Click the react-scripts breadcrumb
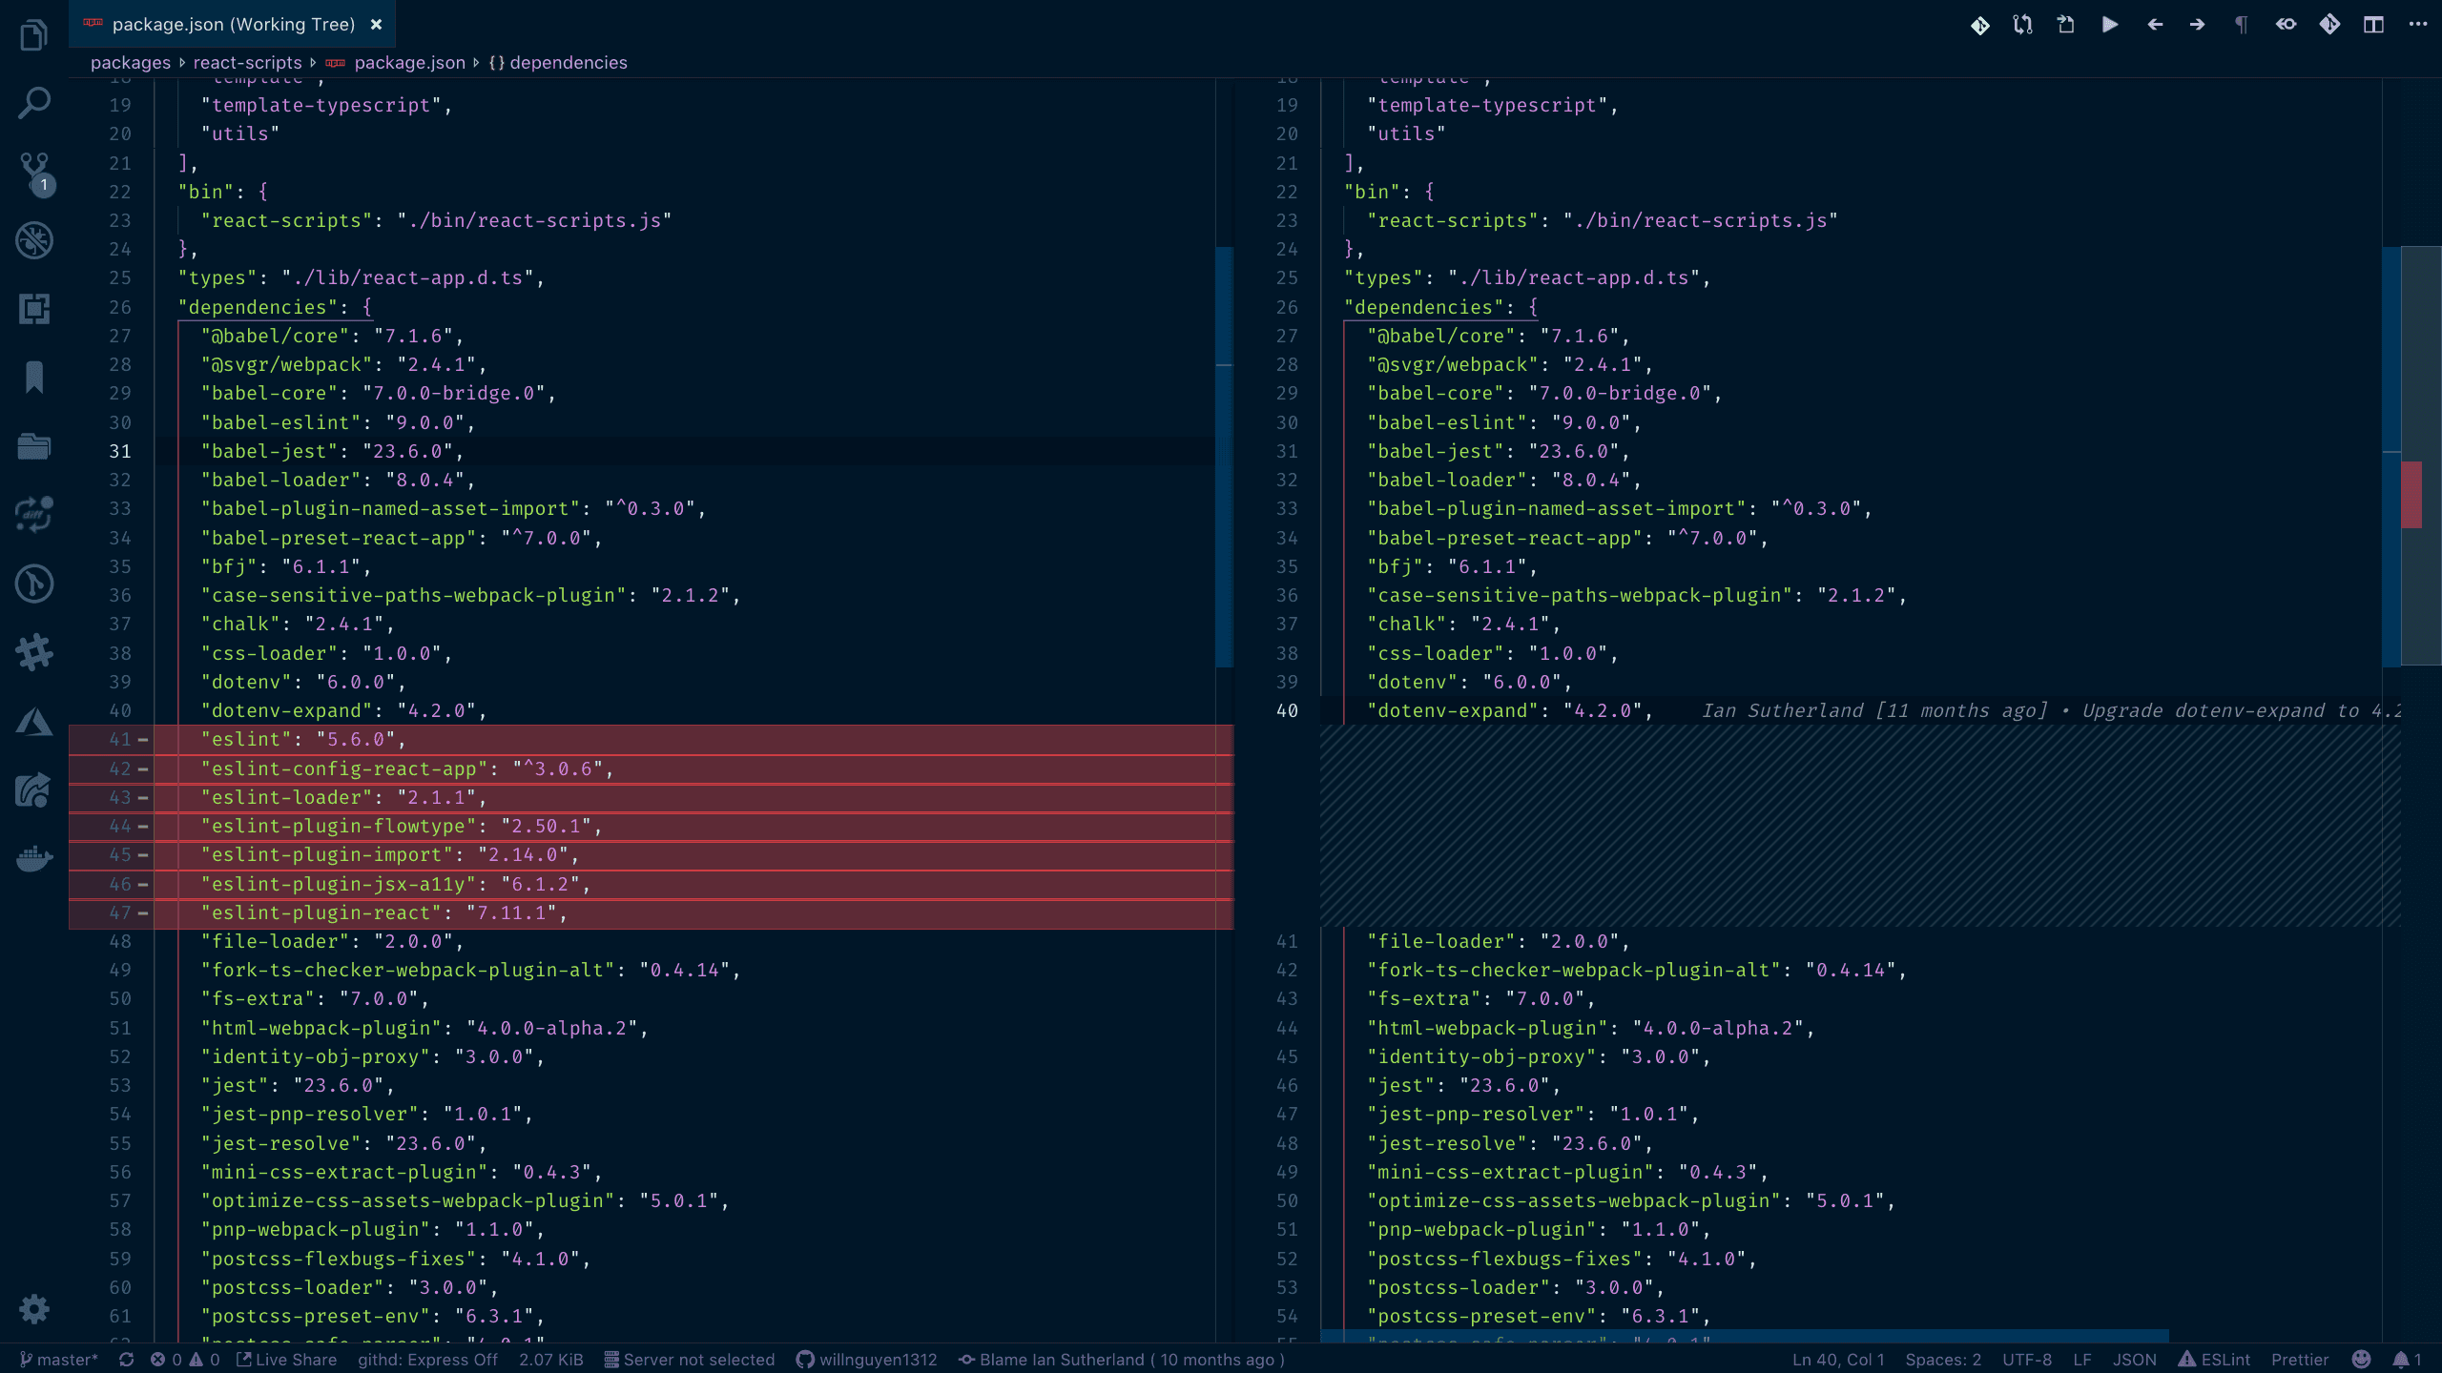 pos(247,63)
